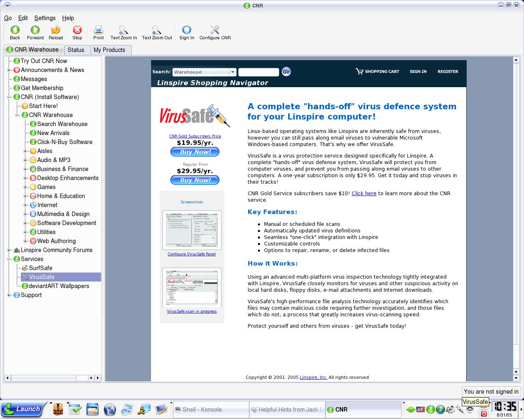Expand the Linspire Community Forums node

[x=9, y=250]
